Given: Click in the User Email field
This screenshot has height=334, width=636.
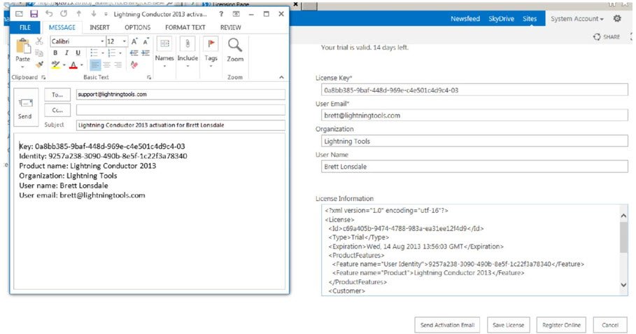Looking at the screenshot, I should pos(474,116).
